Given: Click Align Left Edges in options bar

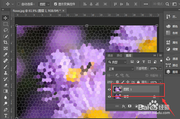Looking at the screenshot, I should click(x=85, y=4).
